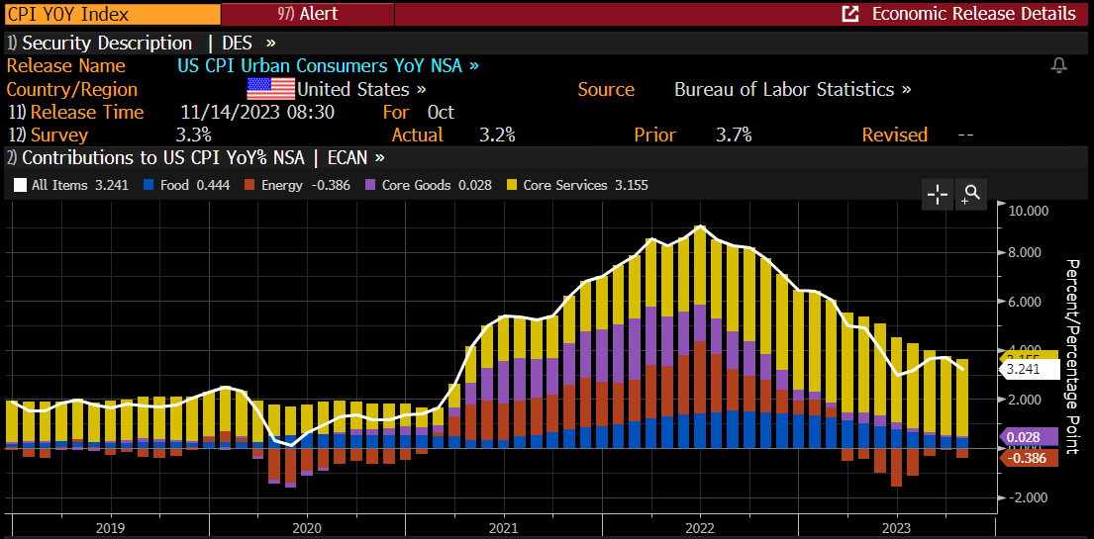This screenshot has height=539, width=1094.
Task: Click the 6.000 y-axis tick label
Action: (x=1027, y=302)
